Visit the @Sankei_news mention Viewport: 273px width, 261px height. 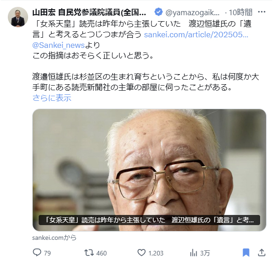(58, 45)
